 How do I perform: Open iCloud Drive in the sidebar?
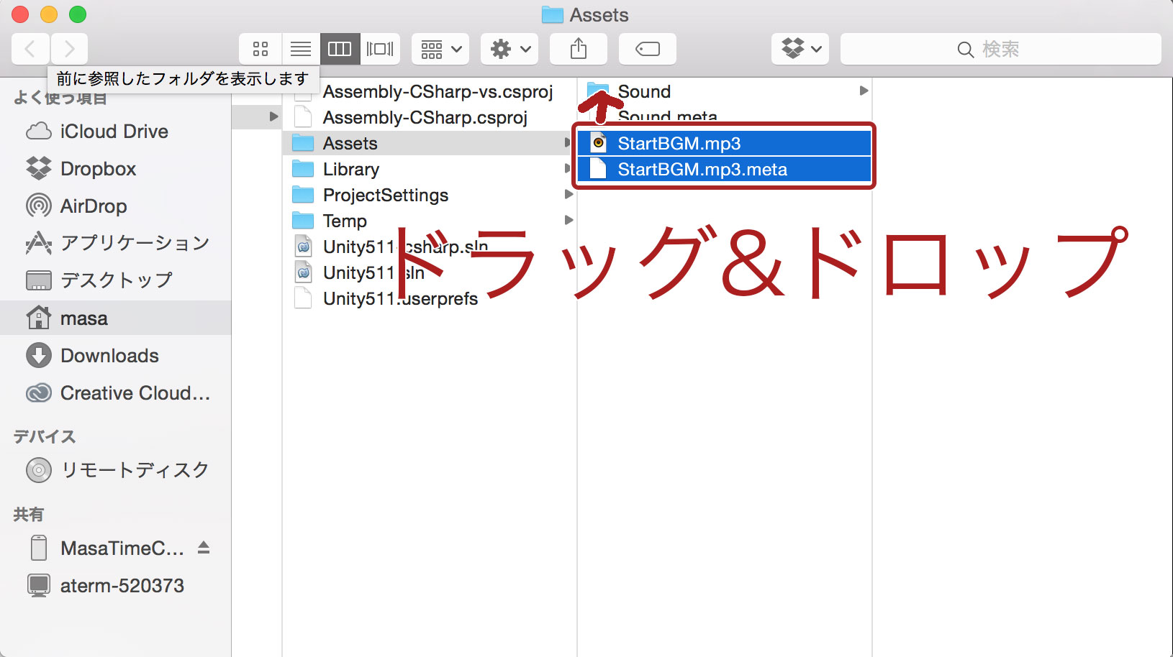pyautogui.click(x=115, y=132)
